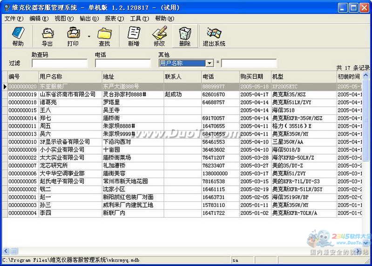The image size is (372, 266).
Task: Click the horizontal scrollbar left arrow
Action: (6, 251)
